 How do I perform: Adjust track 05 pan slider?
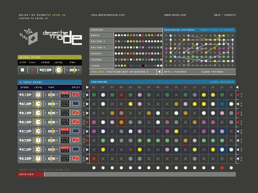[51, 131]
